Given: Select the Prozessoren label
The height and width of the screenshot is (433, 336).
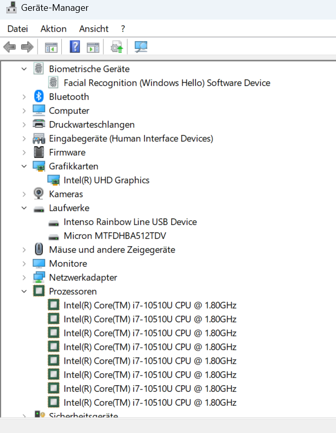Looking at the screenshot, I should click(x=73, y=291).
